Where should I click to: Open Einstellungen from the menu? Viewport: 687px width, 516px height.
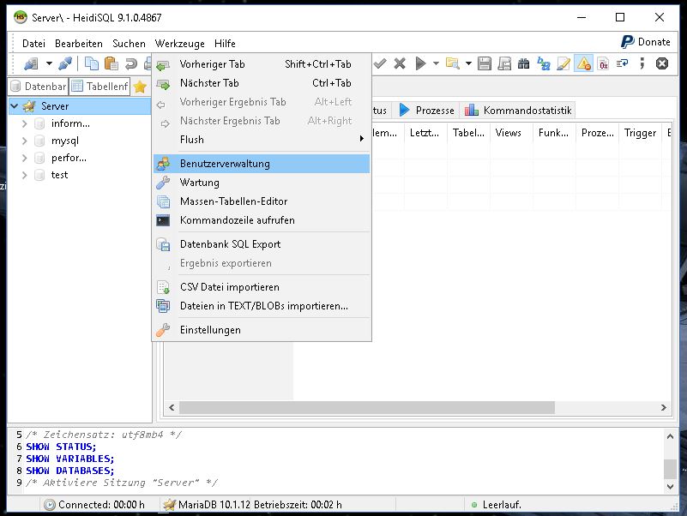(262, 330)
